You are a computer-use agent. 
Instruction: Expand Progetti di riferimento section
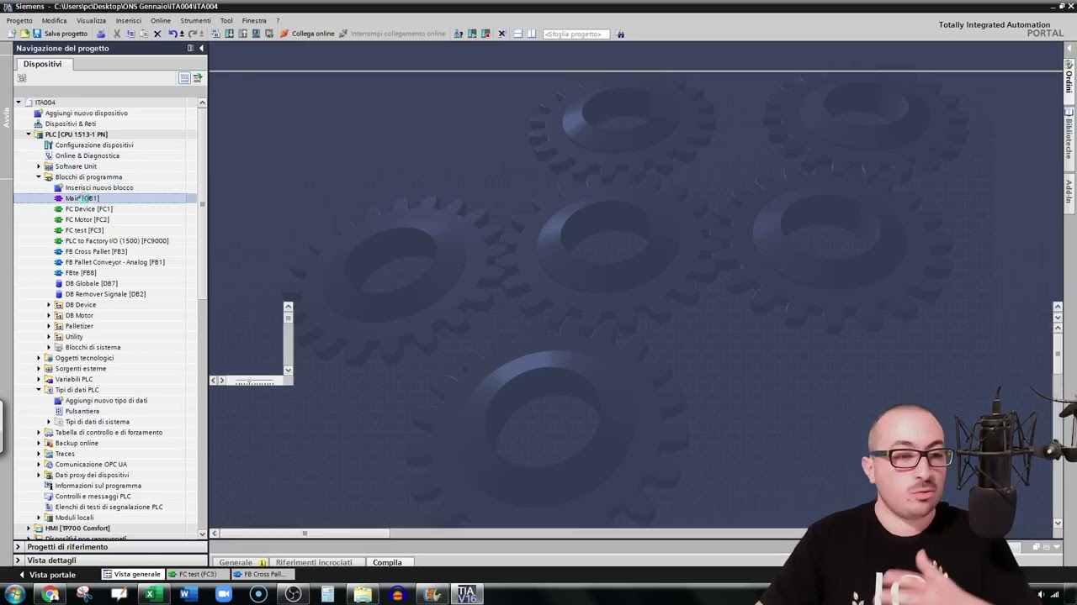[18, 547]
